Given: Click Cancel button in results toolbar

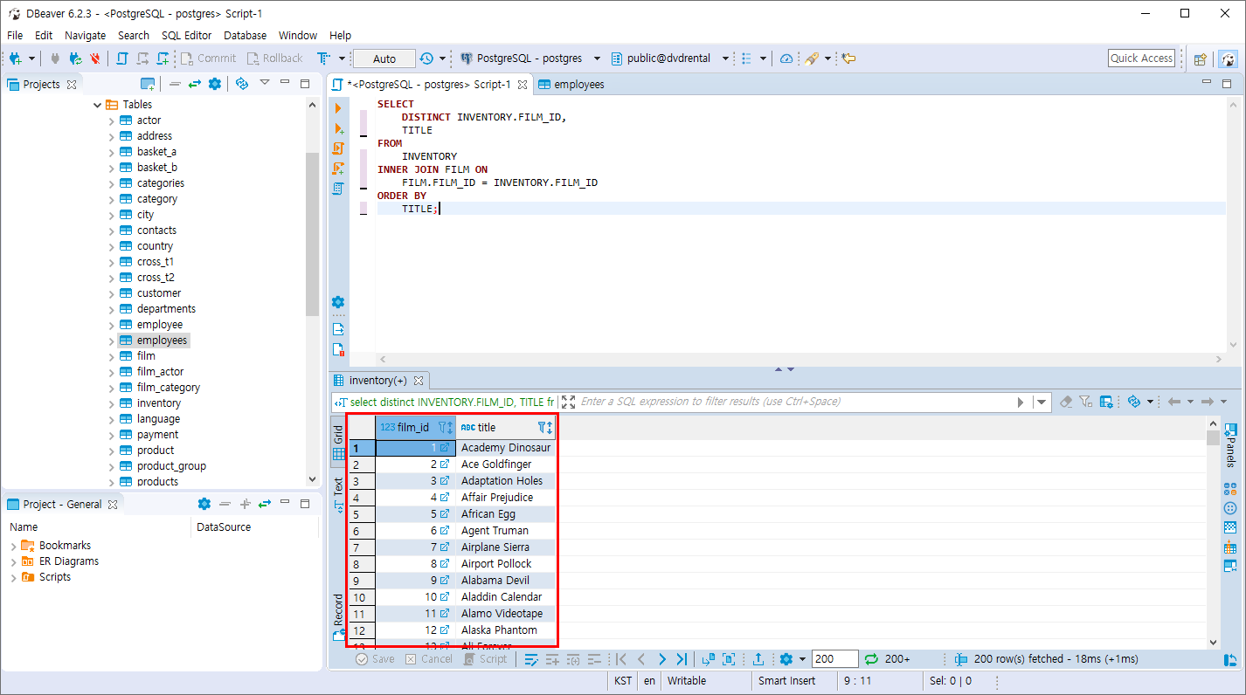Looking at the screenshot, I should coord(429,659).
